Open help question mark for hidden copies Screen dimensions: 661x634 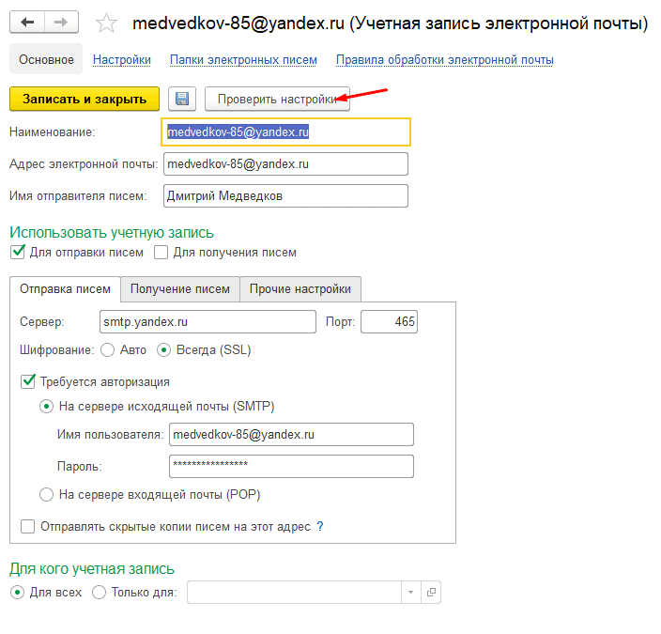pos(320,526)
